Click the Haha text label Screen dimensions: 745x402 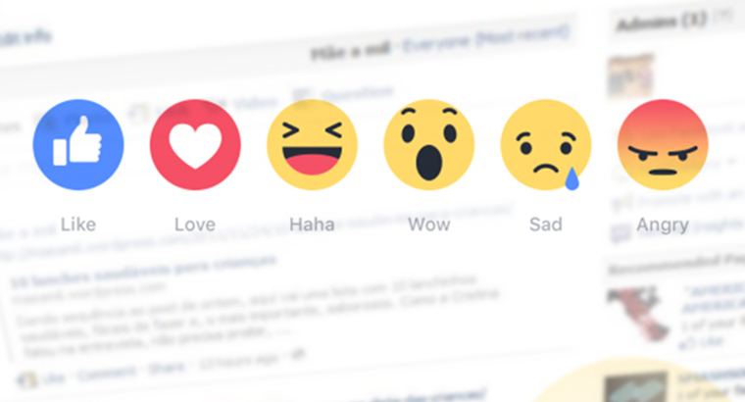[312, 225]
